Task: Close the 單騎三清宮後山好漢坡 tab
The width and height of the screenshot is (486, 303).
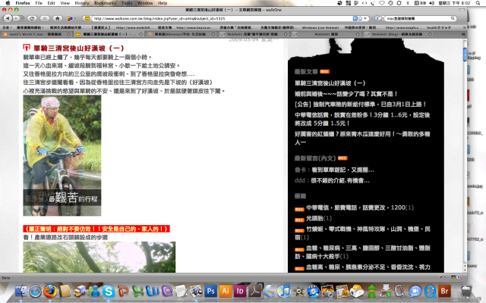Action: (140, 34)
